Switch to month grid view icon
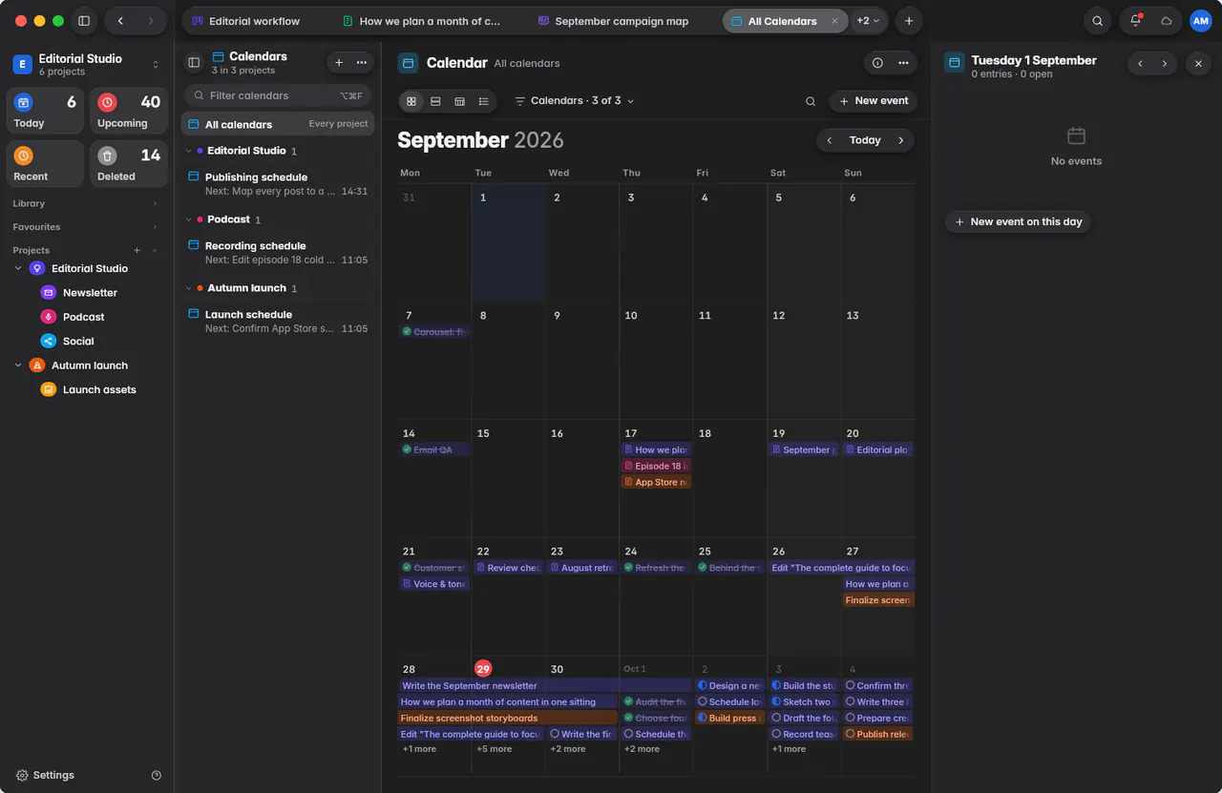The image size is (1222, 793). (411, 101)
